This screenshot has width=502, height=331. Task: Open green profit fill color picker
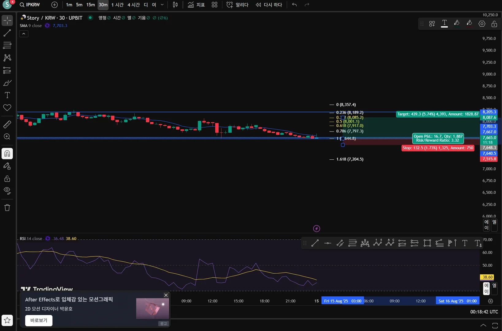[x=457, y=24]
